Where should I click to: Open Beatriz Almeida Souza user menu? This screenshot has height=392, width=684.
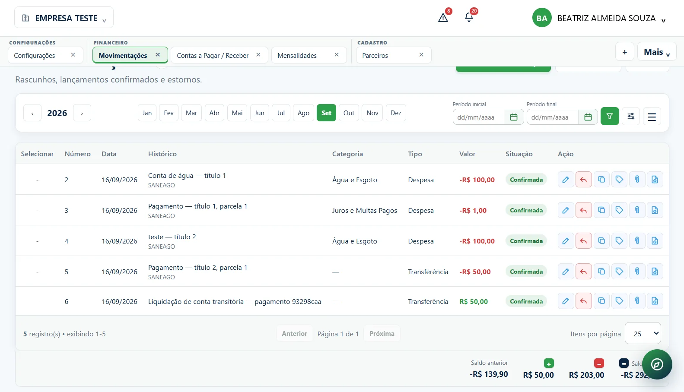coord(599,18)
